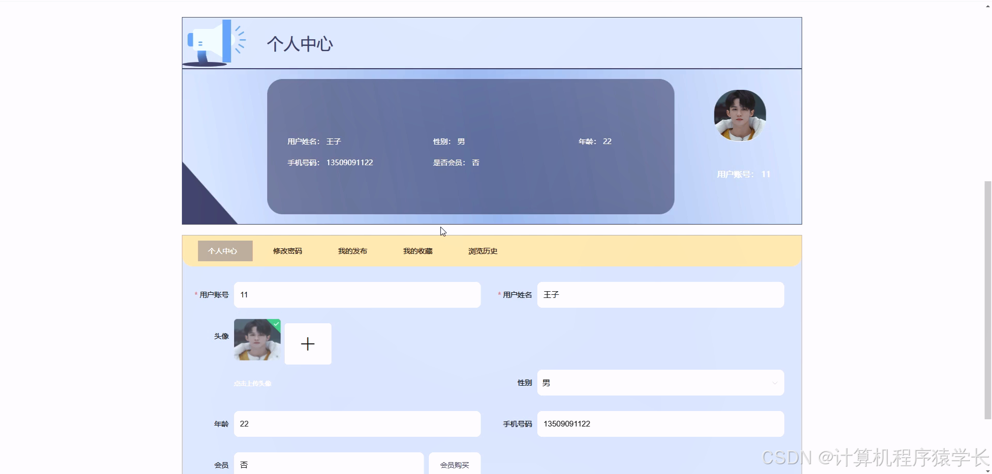This screenshot has width=992, height=474.
Task: Open the gender selector showing 男
Action: pyautogui.click(x=660, y=383)
